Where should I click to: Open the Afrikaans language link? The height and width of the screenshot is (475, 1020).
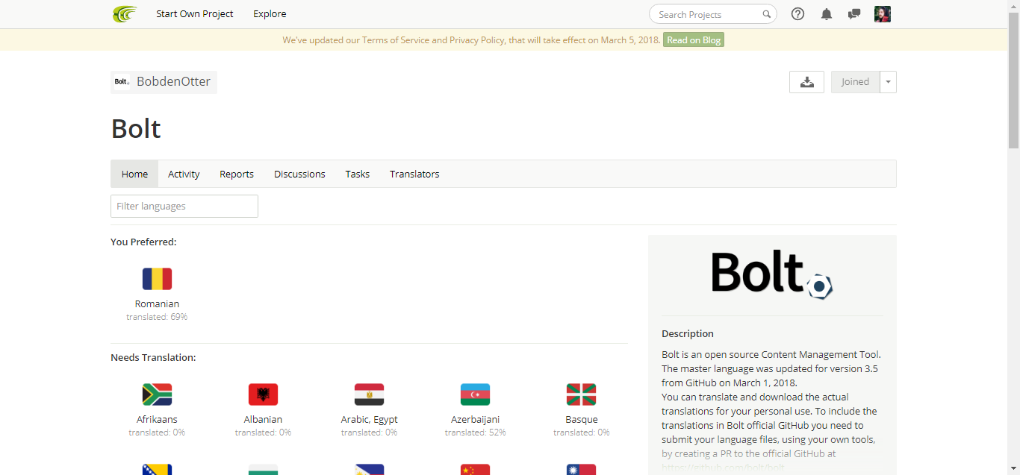157,420
